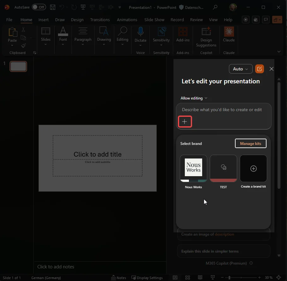287x281 pixels.
Task: Click the Format Painter brush icon
Action: (x=23, y=45)
